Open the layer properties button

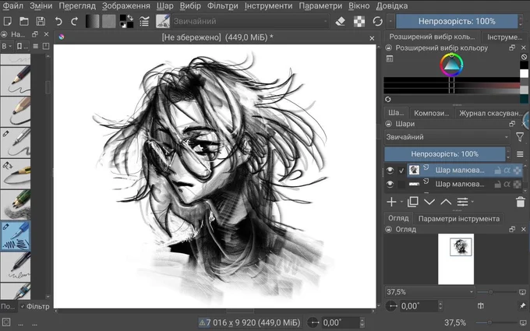click(x=462, y=202)
